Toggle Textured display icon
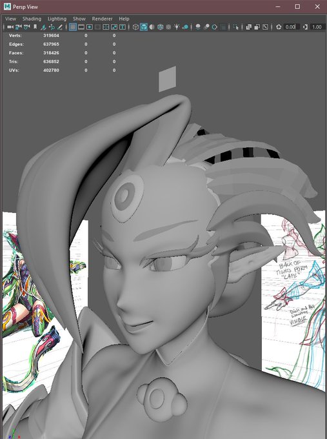327x439 pixels. (x=168, y=27)
